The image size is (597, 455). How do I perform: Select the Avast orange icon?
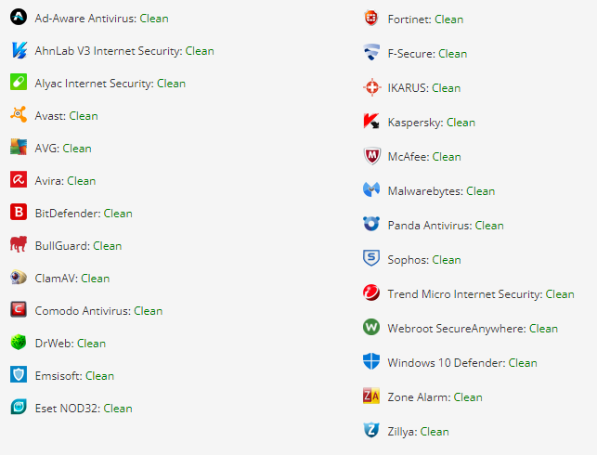pyautogui.click(x=19, y=114)
